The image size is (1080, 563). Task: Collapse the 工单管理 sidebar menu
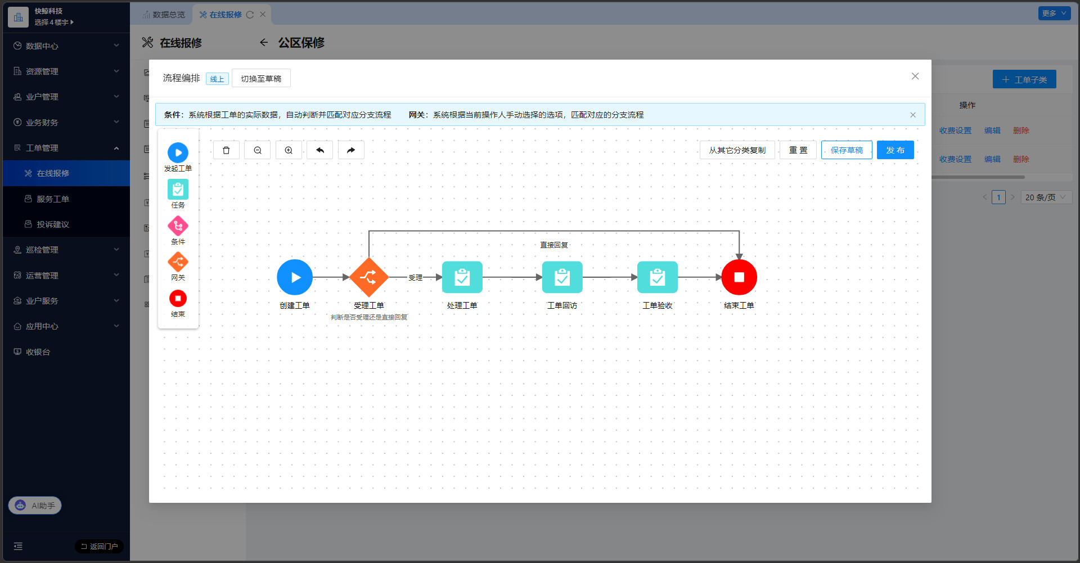coord(66,148)
